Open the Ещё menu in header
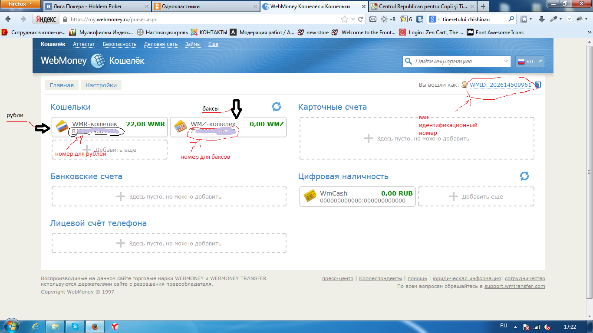Screen dimensions: 593x333 pos(213,44)
